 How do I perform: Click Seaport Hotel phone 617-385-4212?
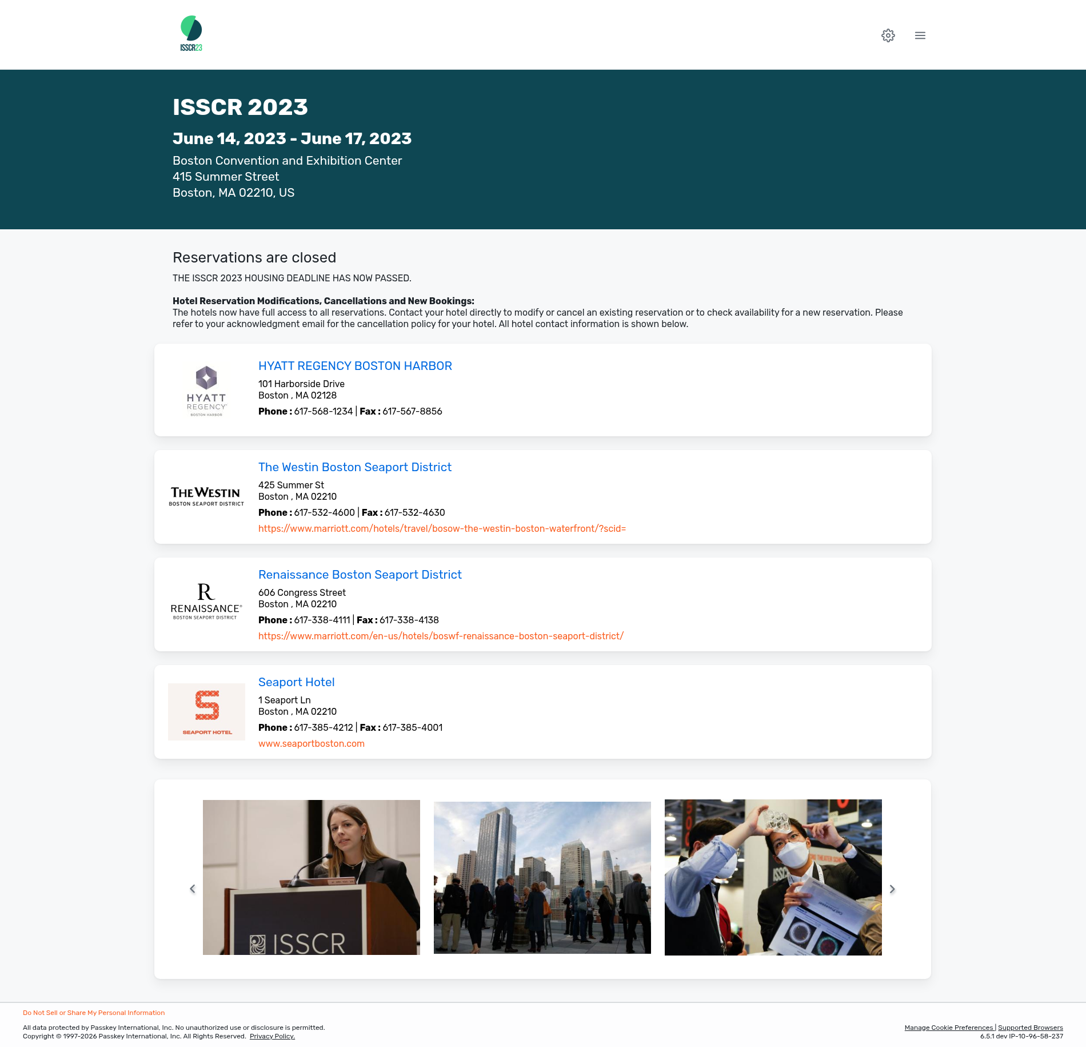[324, 727]
